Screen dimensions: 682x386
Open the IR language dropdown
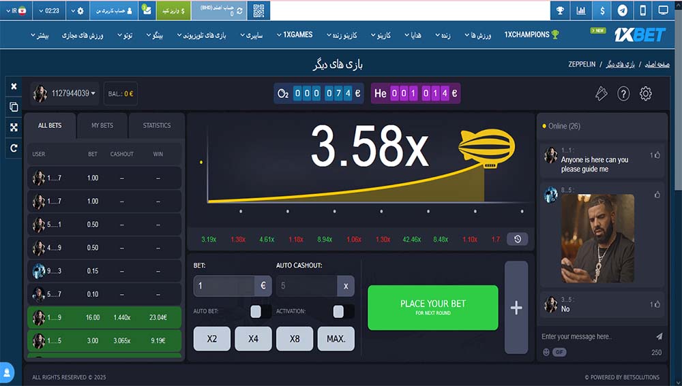click(16, 11)
